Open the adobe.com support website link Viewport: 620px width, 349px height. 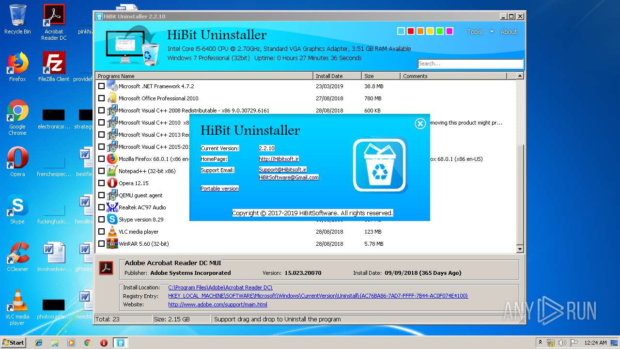pyautogui.click(x=217, y=304)
